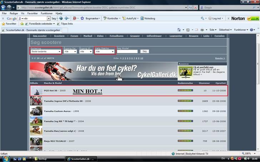
Task: Click the Refresh icon next to address bar
Action: (x=190, y=7)
